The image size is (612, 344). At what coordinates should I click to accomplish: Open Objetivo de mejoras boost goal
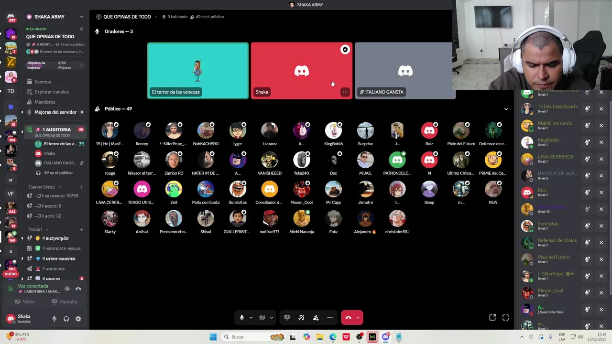[55, 65]
